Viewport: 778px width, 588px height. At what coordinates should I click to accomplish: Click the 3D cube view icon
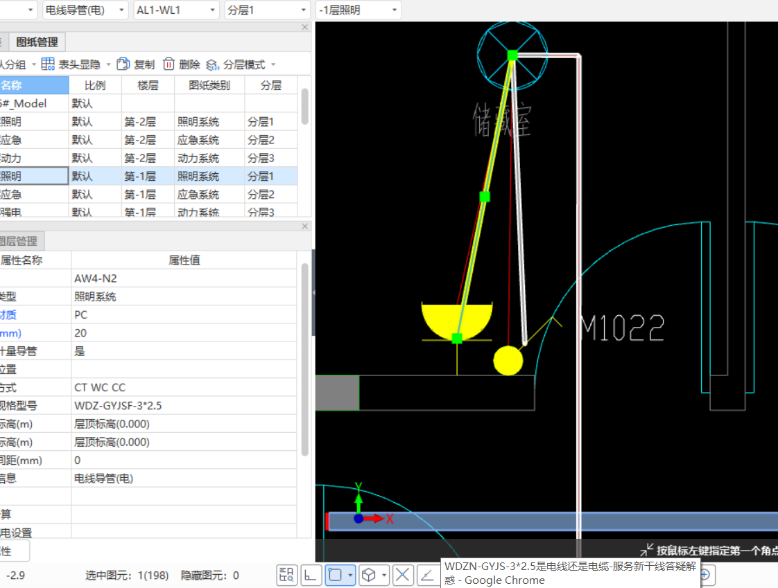[x=369, y=575]
